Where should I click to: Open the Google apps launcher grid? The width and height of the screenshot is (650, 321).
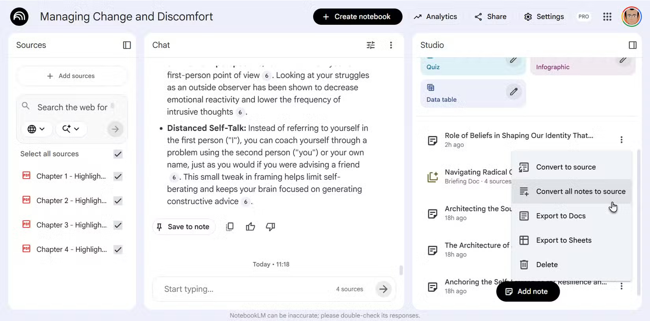[607, 17]
